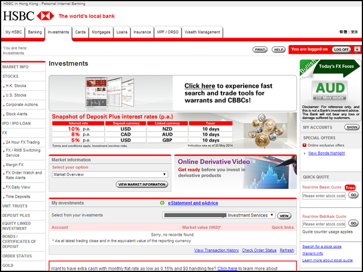Select the Investments tab
This screenshot has width=363, height=272.
59,32
